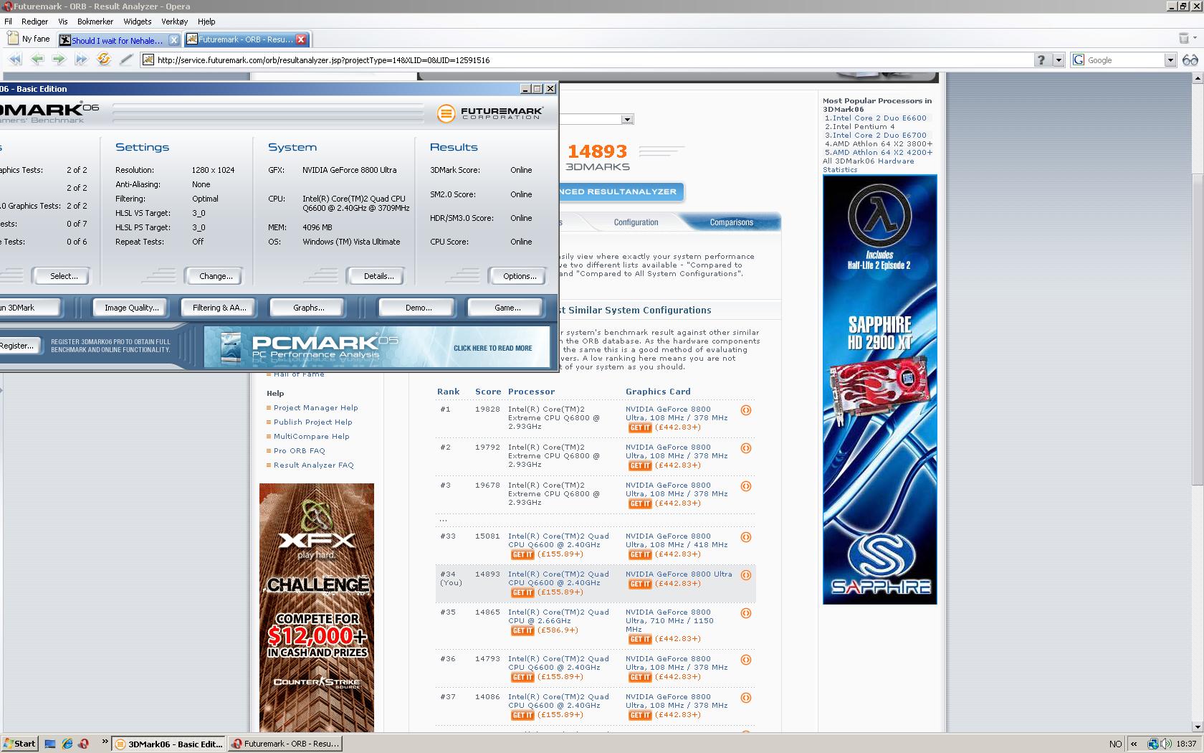This screenshot has width=1204, height=753.
Task: Click info icon for rank #2 result
Action: [746, 448]
